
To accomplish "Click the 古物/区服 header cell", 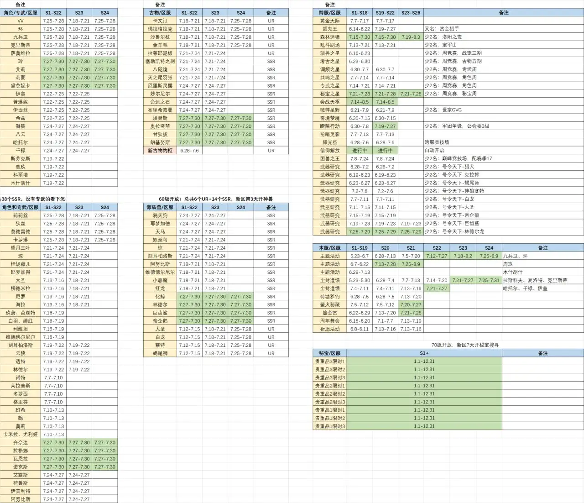I will (160, 13).
